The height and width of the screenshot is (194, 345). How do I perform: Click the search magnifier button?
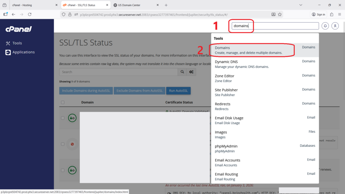[182, 72]
